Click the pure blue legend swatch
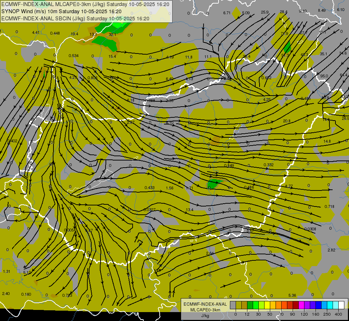This screenshot has height=321, width=349. [x=319, y=305]
